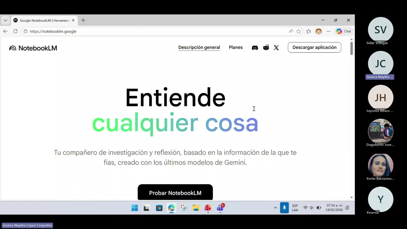
Task: Open Microsoft Edge on taskbar
Action: [171, 208]
